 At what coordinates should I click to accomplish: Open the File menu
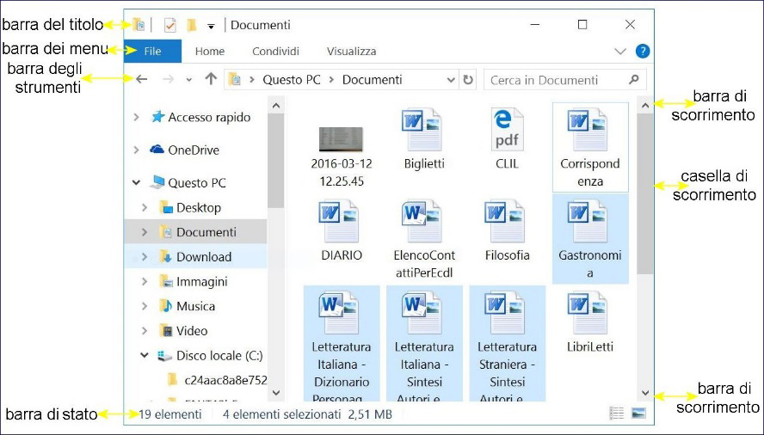(152, 52)
